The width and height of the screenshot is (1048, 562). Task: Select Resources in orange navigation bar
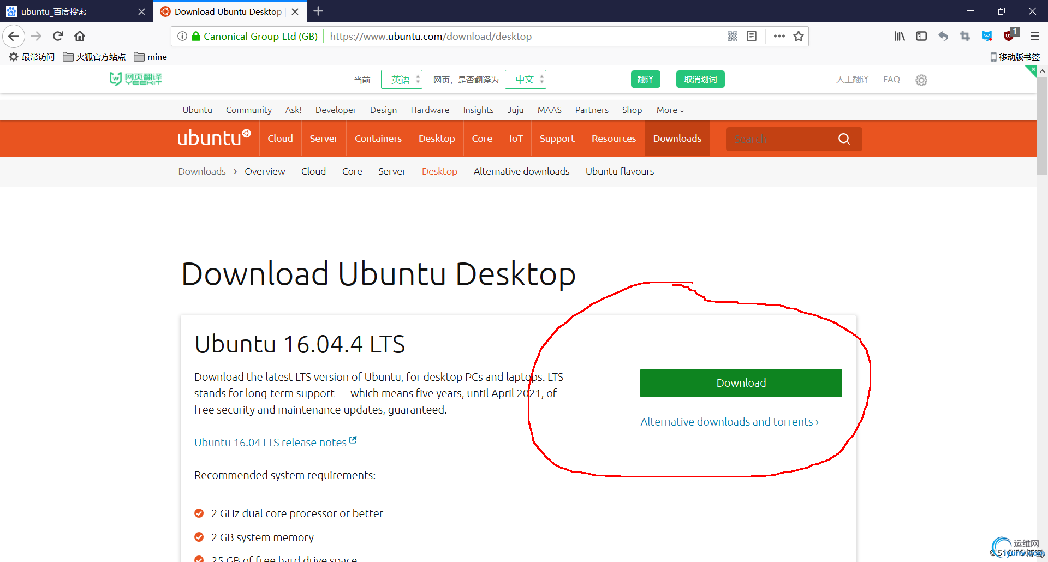pos(614,139)
